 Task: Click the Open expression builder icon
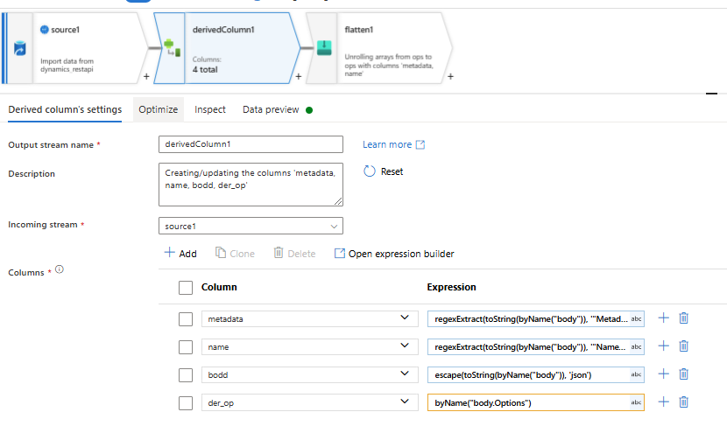(340, 254)
